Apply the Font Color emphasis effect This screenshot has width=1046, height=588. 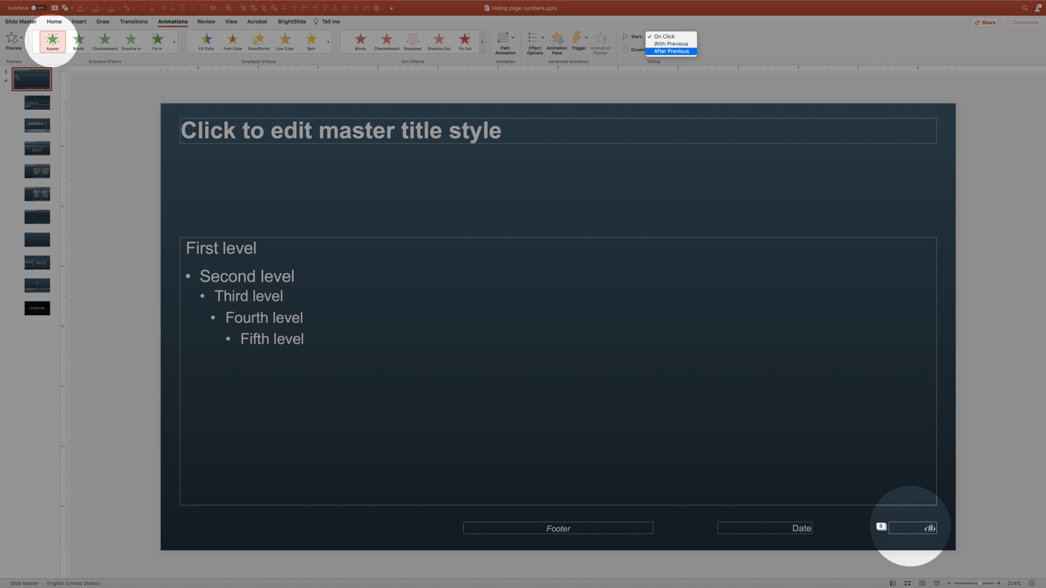[233, 42]
